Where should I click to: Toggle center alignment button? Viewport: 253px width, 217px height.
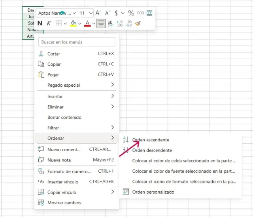(101, 23)
